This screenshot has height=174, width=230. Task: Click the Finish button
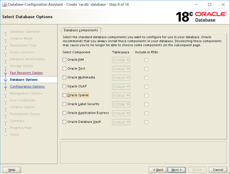197,170
